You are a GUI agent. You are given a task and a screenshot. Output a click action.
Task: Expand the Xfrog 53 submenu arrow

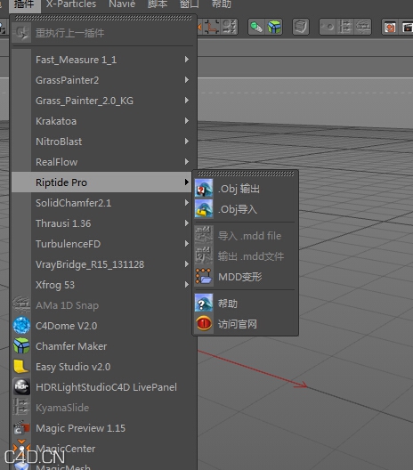click(187, 285)
